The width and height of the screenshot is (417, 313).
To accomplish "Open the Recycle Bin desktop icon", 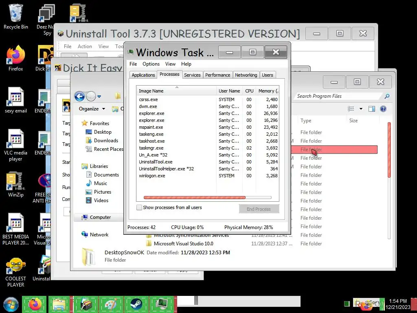I will [16, 16].
